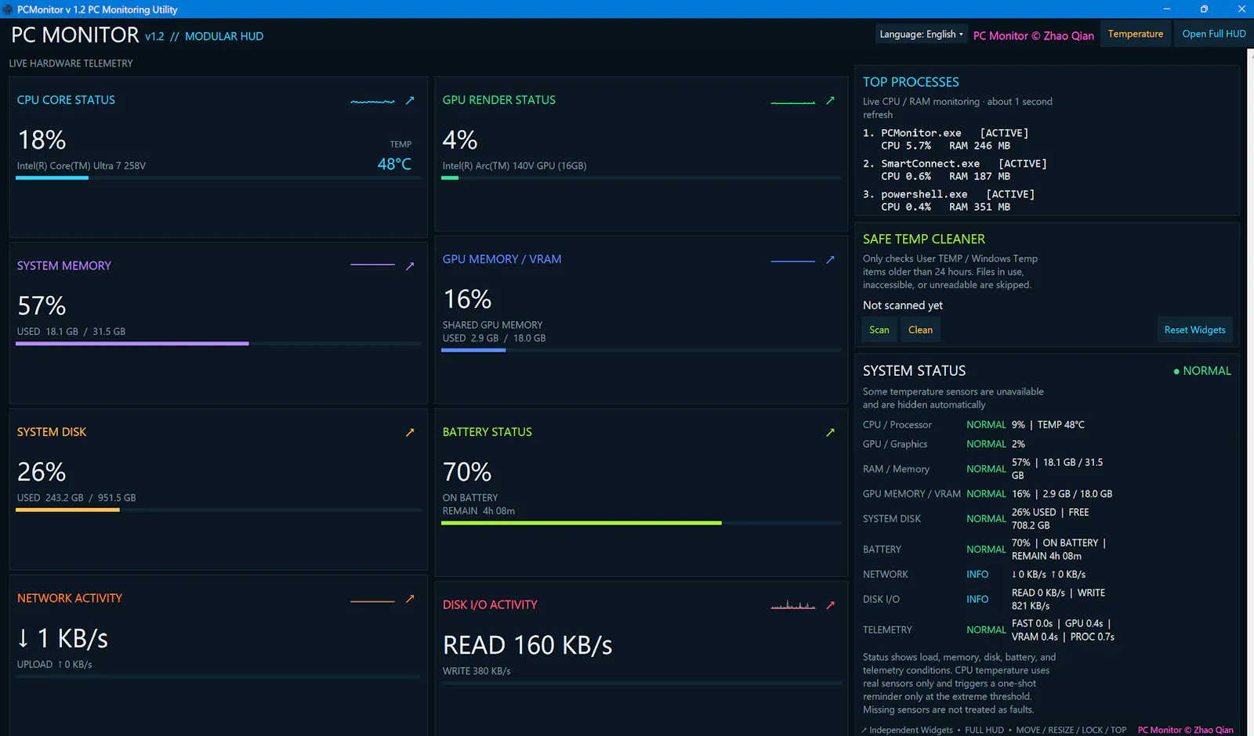Click the 57% system memory value
The height and width of the screenshot is (736, 1254).
coord(42,306)
